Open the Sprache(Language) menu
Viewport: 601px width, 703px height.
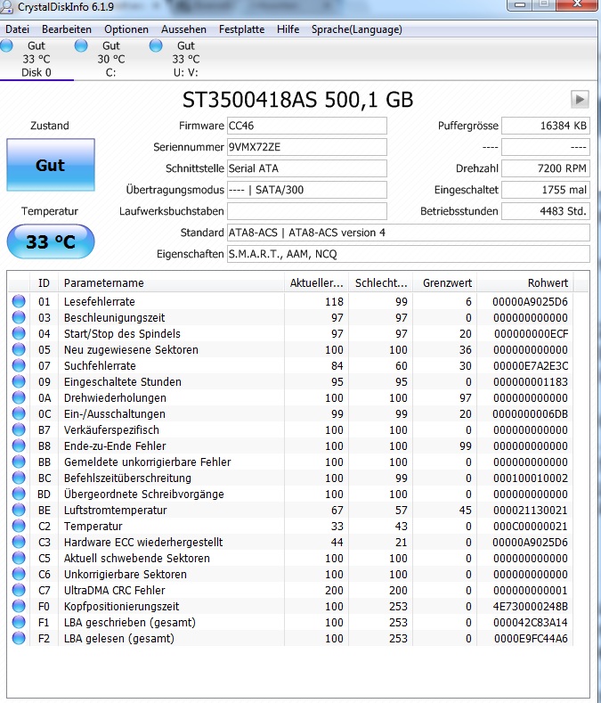[357, 29]
